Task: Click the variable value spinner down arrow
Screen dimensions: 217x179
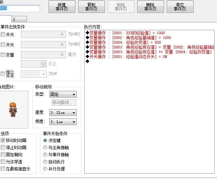Action: (x=43, y=65)
